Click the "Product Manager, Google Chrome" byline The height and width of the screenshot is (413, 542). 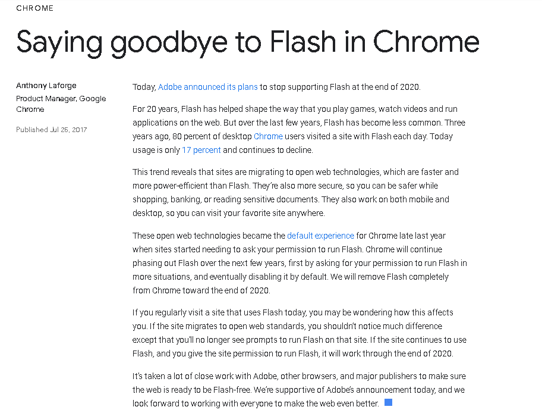point(61,104)
